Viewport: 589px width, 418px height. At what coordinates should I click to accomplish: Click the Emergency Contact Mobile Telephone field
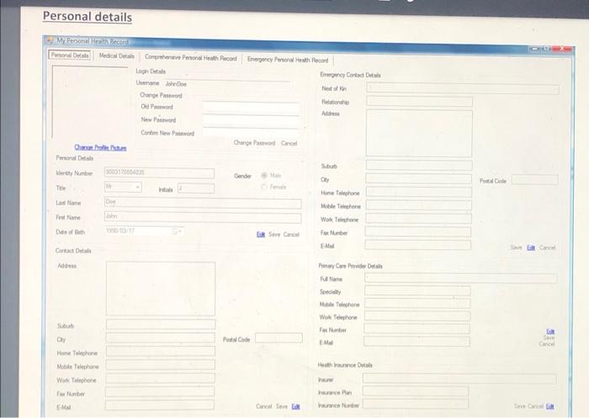418,205
